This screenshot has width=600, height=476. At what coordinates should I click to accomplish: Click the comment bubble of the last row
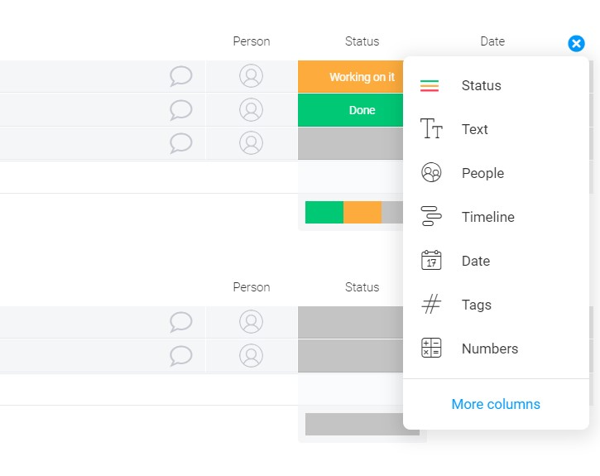180,356
